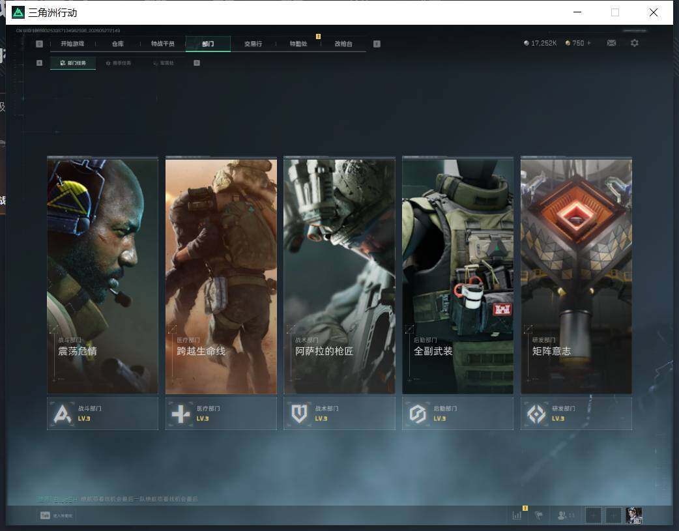Viewport: 679px width, 531px height.
Task: Go to the 交易行 tab
Action: [253, 44]
